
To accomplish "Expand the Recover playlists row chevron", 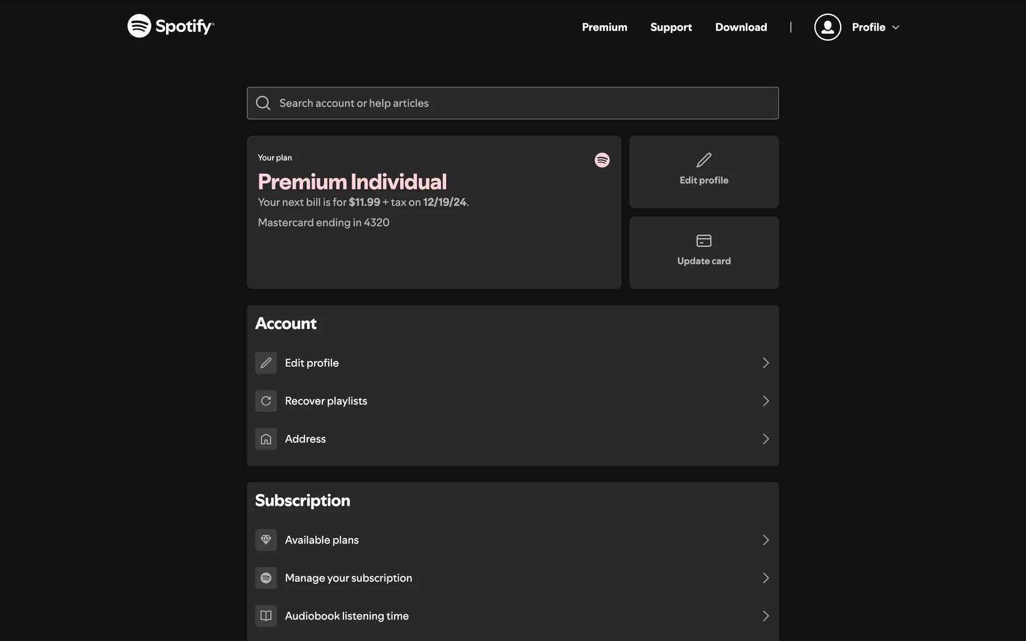I will point(766,401).
